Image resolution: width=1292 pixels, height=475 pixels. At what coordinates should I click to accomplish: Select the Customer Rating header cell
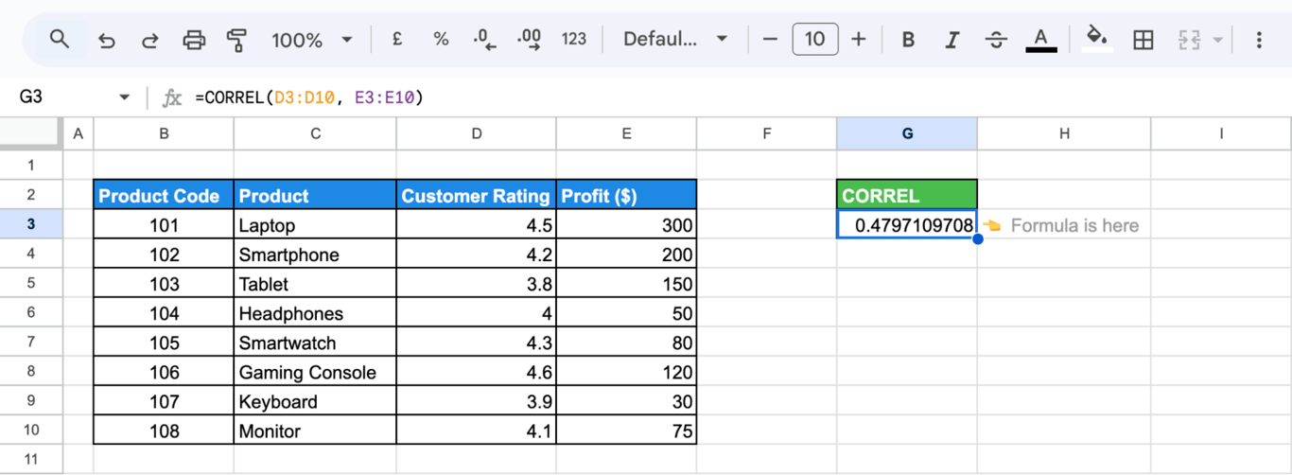coord(477,195)
